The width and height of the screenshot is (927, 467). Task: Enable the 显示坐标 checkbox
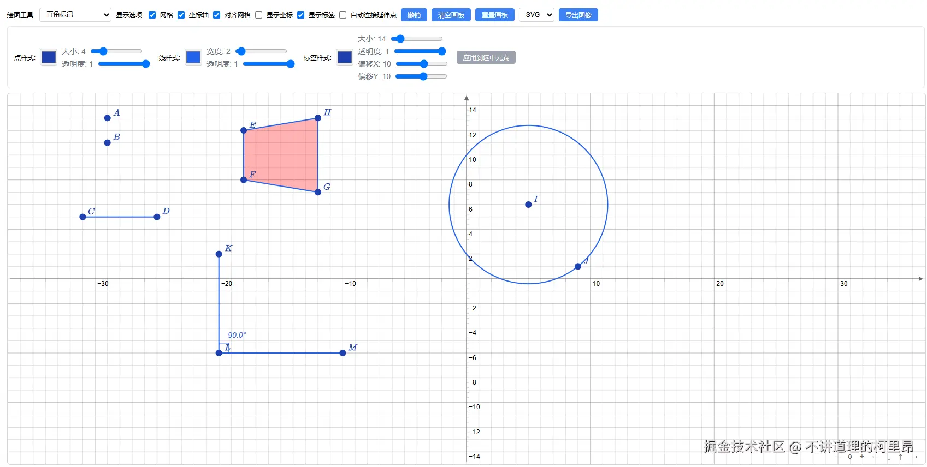(259, 15)
